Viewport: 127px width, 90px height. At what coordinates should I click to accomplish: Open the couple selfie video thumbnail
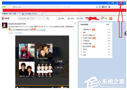44,51
